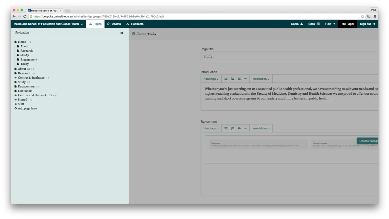Viewport: 389px width, 219px height.
Task: Open the Insertables dropdown in the Introduction editor
Action: 261,79
